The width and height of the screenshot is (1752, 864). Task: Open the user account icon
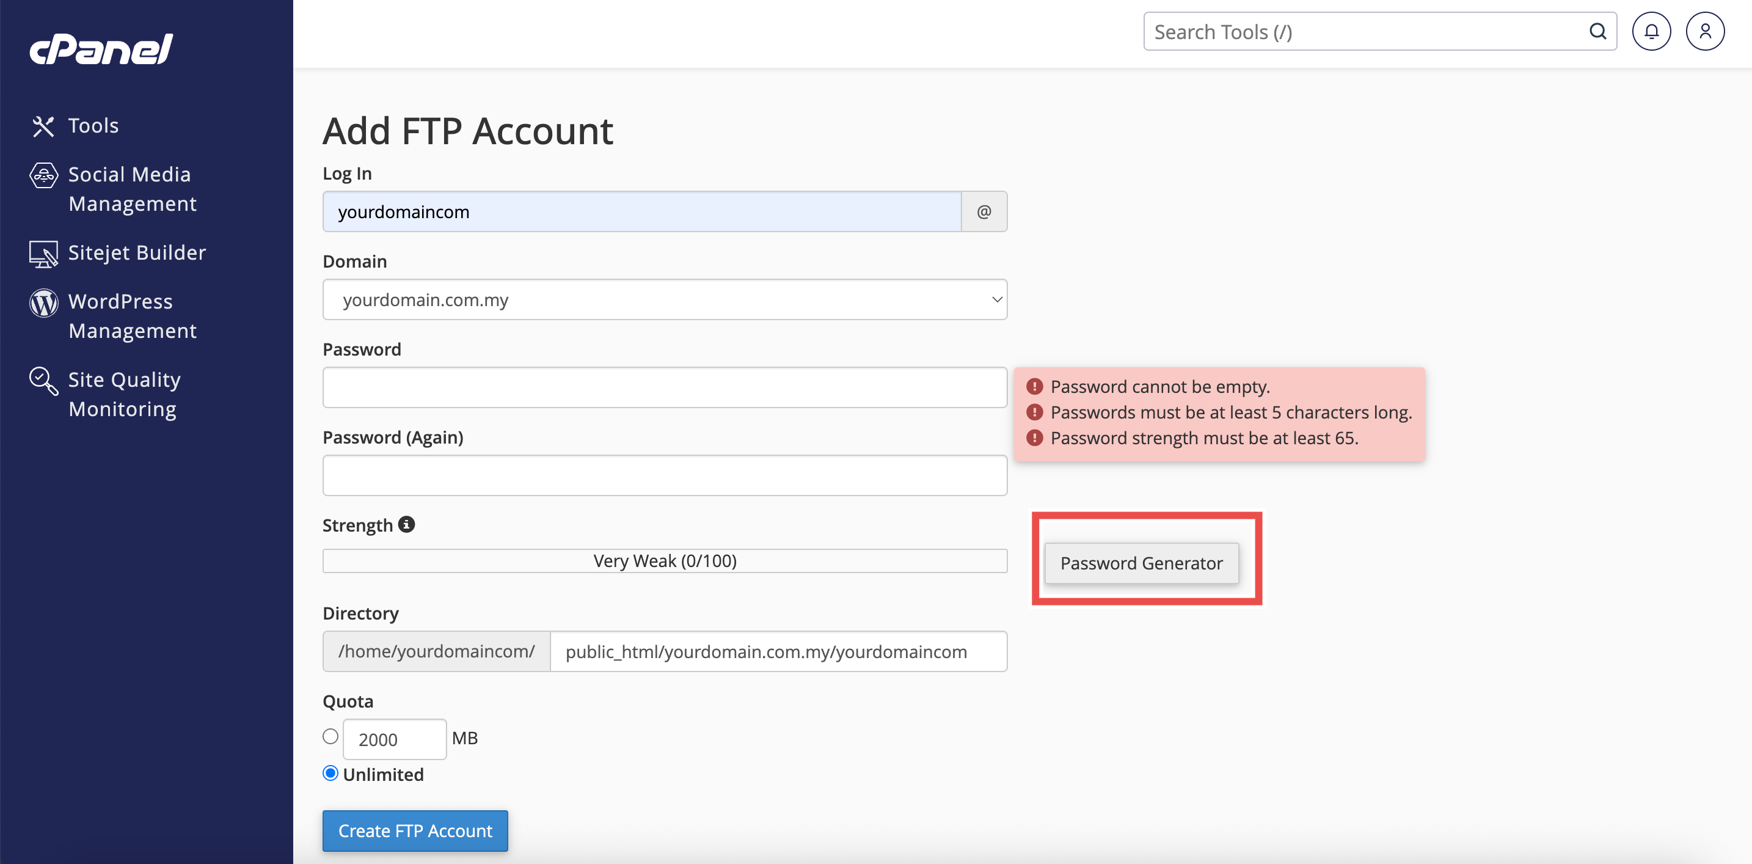(1705, 31)
